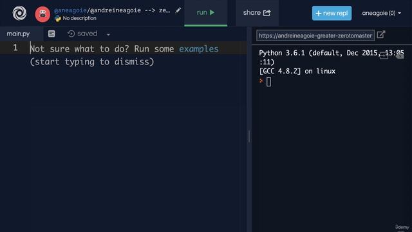Image resolution: width=412 pixels, height=232 pixels.
Task: Clear the console with eraser icon
Action: (x=400, y=56)
